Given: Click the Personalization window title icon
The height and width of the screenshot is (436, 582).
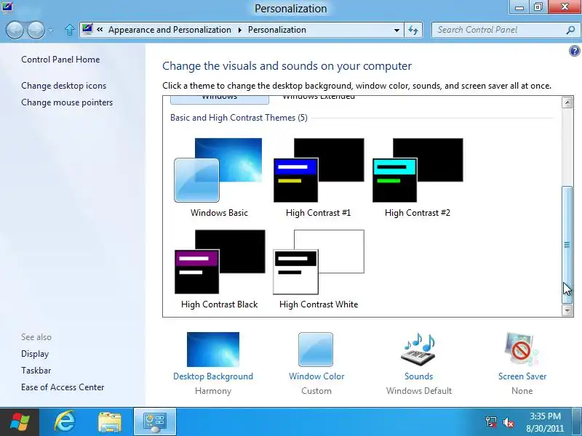Looking at the screenshot, I should pyautogui.click(x=7, y=7).
